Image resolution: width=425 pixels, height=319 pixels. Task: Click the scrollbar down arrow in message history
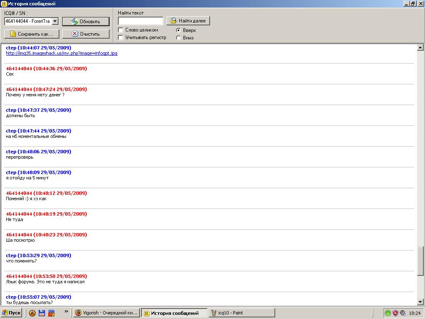click(x=420, y=302)
